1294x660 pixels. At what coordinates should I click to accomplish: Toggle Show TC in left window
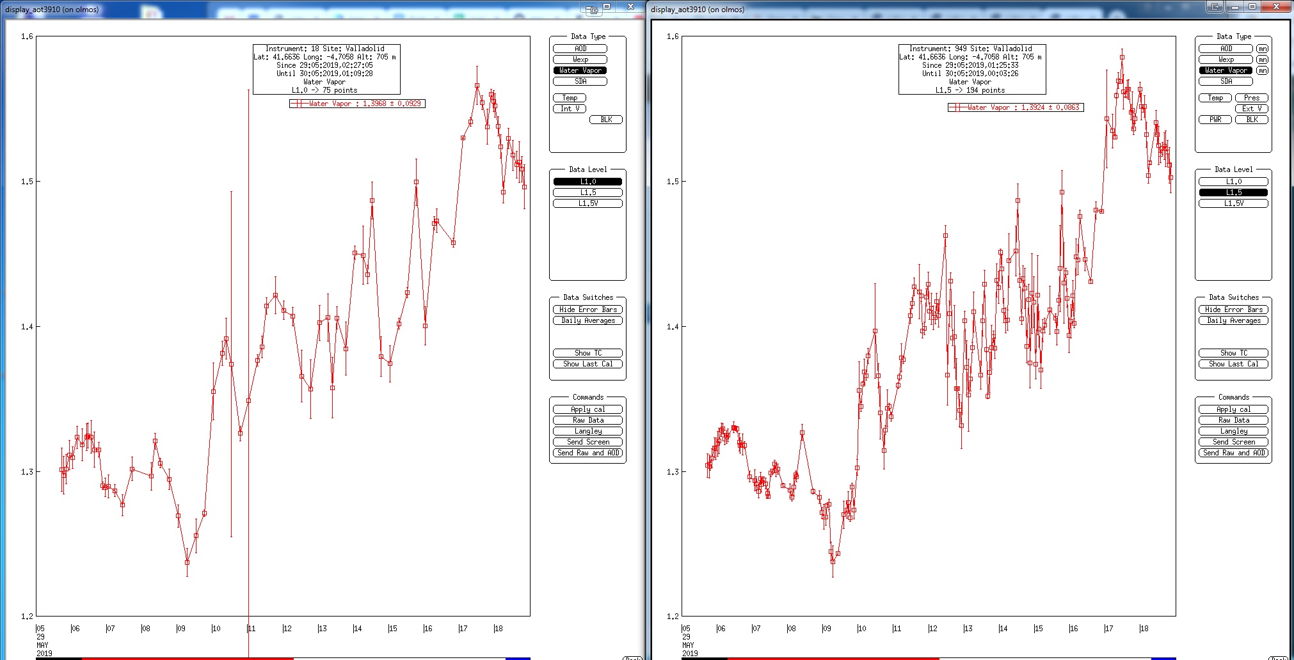(587, 353)
